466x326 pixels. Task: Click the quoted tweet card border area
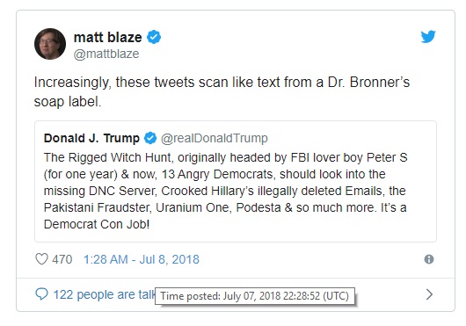(x=236, y=181)
